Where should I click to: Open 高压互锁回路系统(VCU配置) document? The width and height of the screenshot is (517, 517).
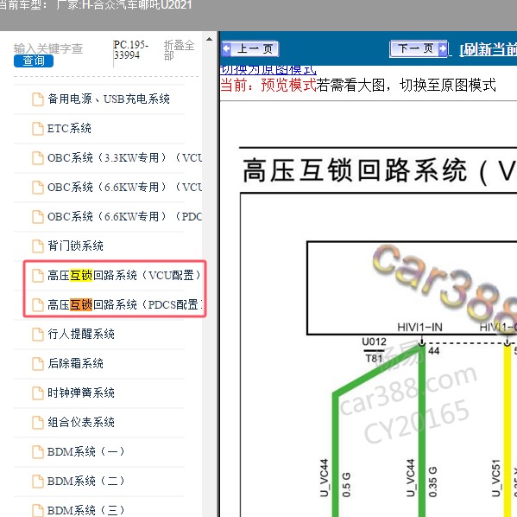(124, 275)
